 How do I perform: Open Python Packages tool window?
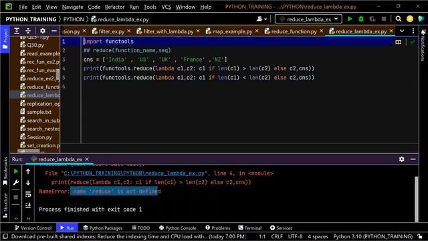103,228
